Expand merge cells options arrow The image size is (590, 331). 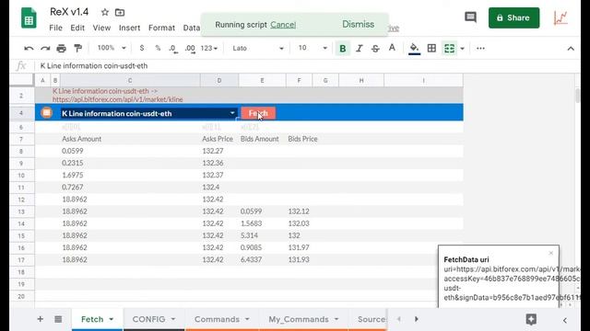coord(462,49)
